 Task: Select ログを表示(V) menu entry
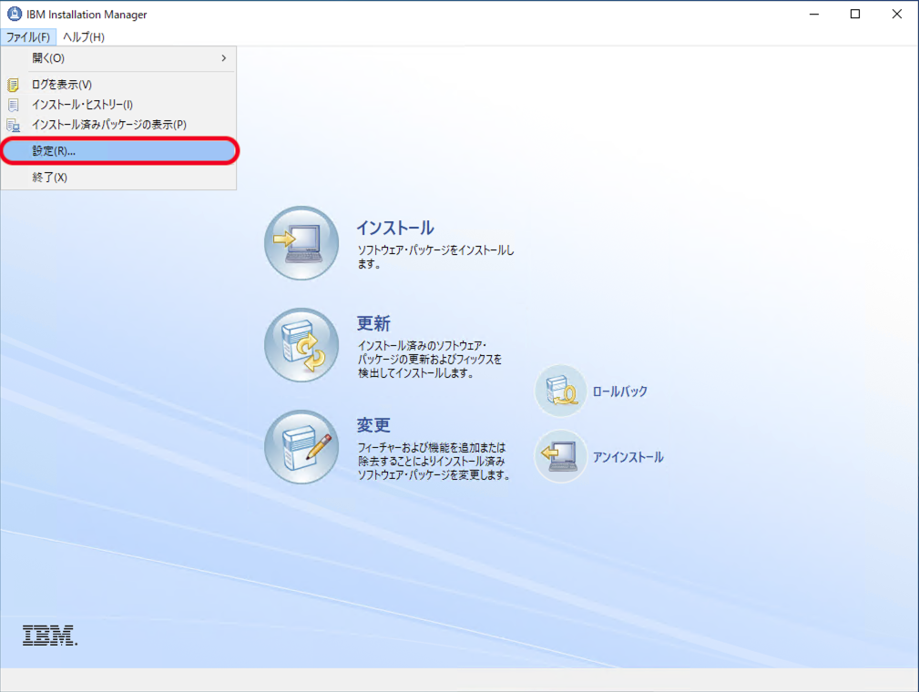118,85
